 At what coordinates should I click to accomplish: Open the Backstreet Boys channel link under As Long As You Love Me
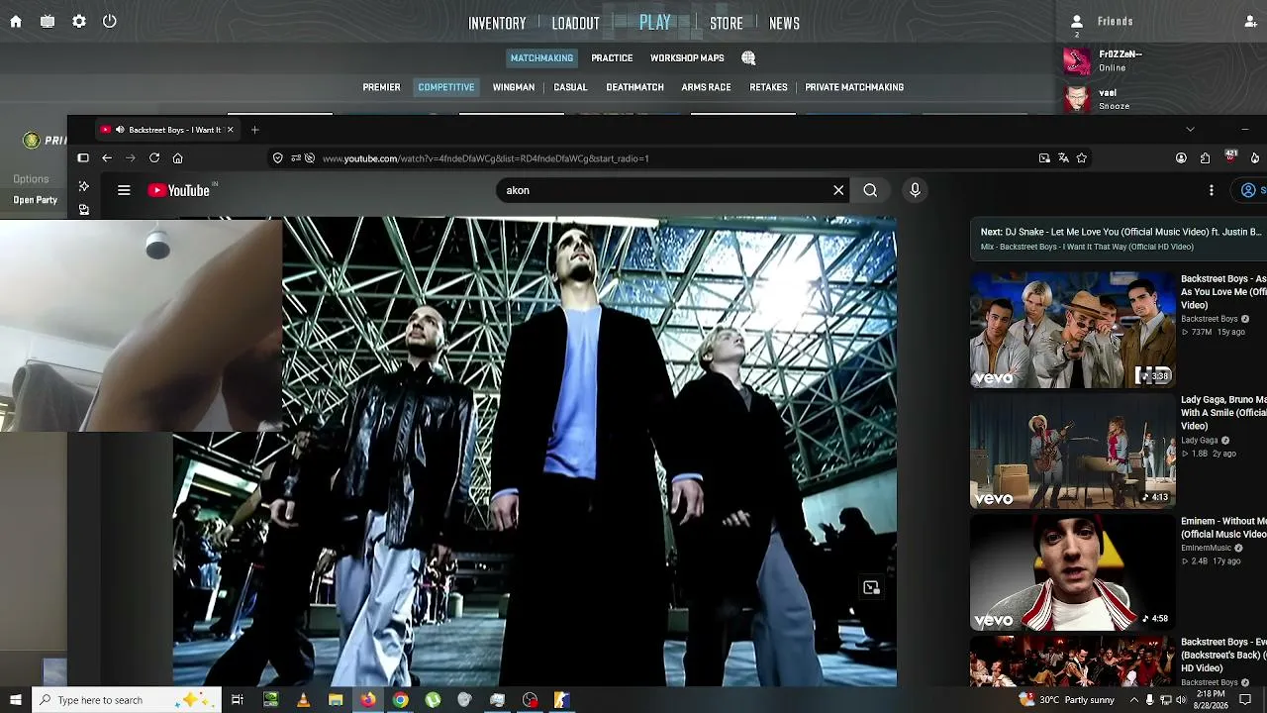[x=1210, y=319]
